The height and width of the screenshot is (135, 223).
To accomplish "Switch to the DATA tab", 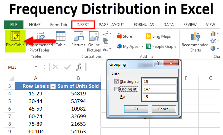I will (168, 25).
